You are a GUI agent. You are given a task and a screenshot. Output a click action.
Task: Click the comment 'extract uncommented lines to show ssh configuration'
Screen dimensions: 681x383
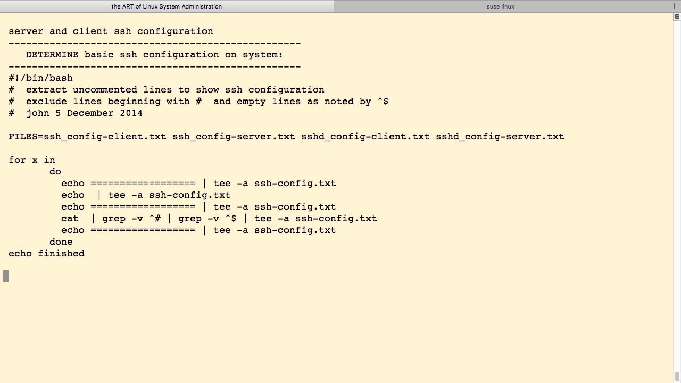175,90
